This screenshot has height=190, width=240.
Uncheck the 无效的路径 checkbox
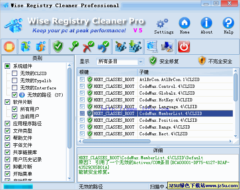[x=14, y=95]
